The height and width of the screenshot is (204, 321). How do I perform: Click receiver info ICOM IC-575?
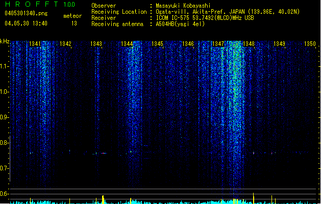pyautogui.click(x=205, y=18)
